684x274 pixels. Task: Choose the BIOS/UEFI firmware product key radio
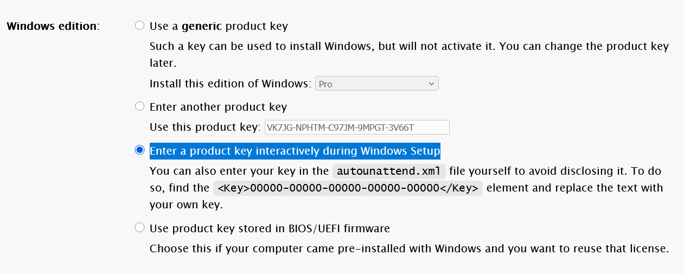pyautogui.click(x=140, y=228)
